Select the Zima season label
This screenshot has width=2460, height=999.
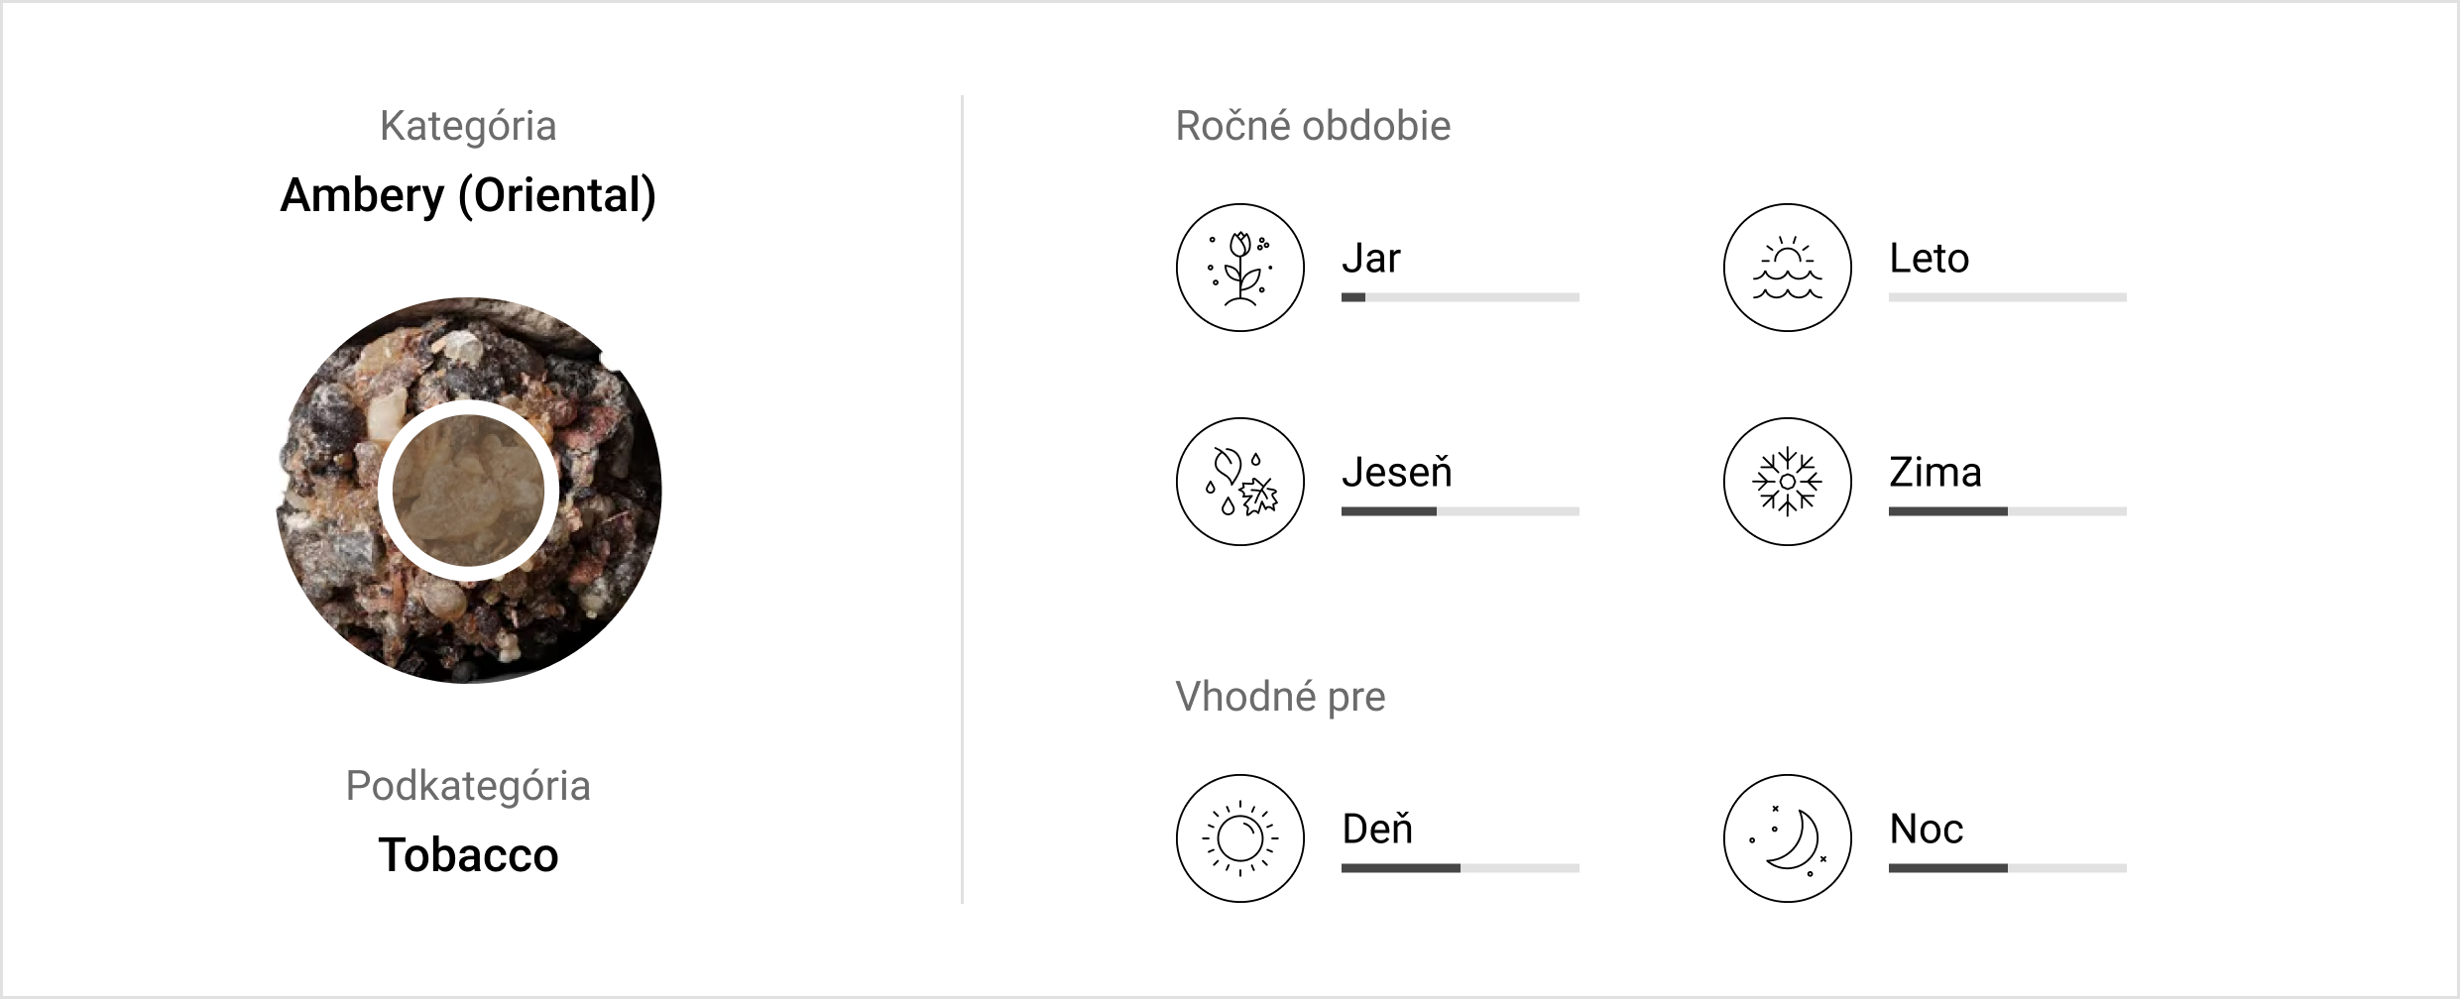(1934, 472)
